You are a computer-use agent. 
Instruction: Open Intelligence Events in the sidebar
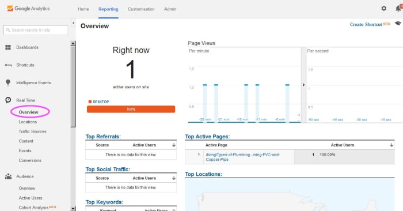pos(33,82)
